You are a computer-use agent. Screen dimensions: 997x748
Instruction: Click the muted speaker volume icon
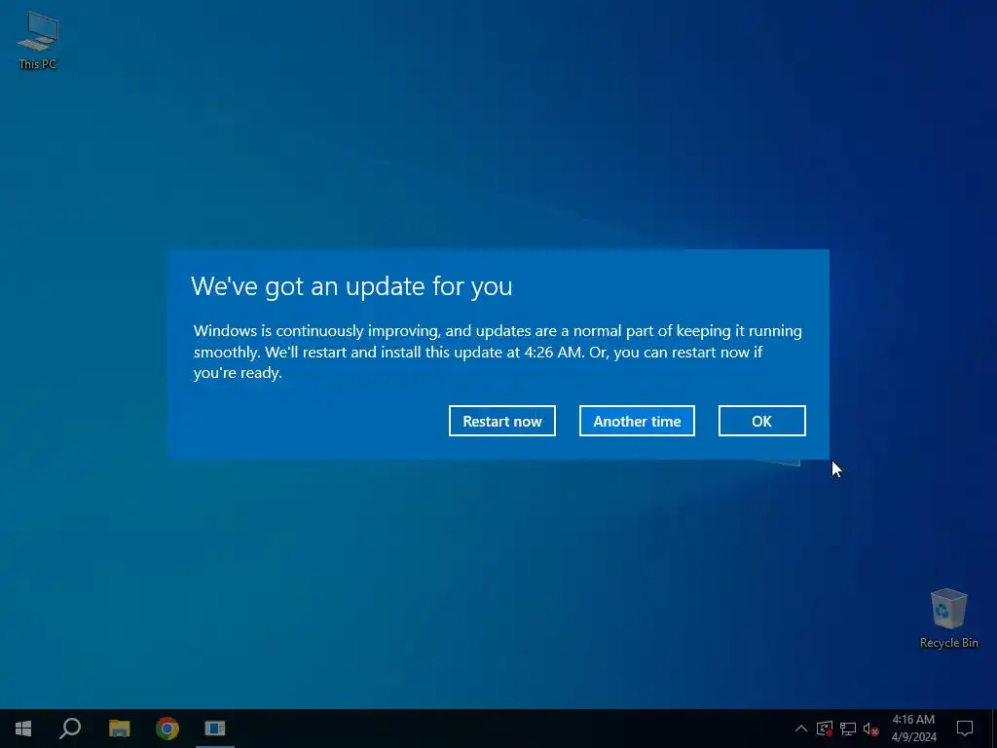pyautogui.click(x=871, y=729)
